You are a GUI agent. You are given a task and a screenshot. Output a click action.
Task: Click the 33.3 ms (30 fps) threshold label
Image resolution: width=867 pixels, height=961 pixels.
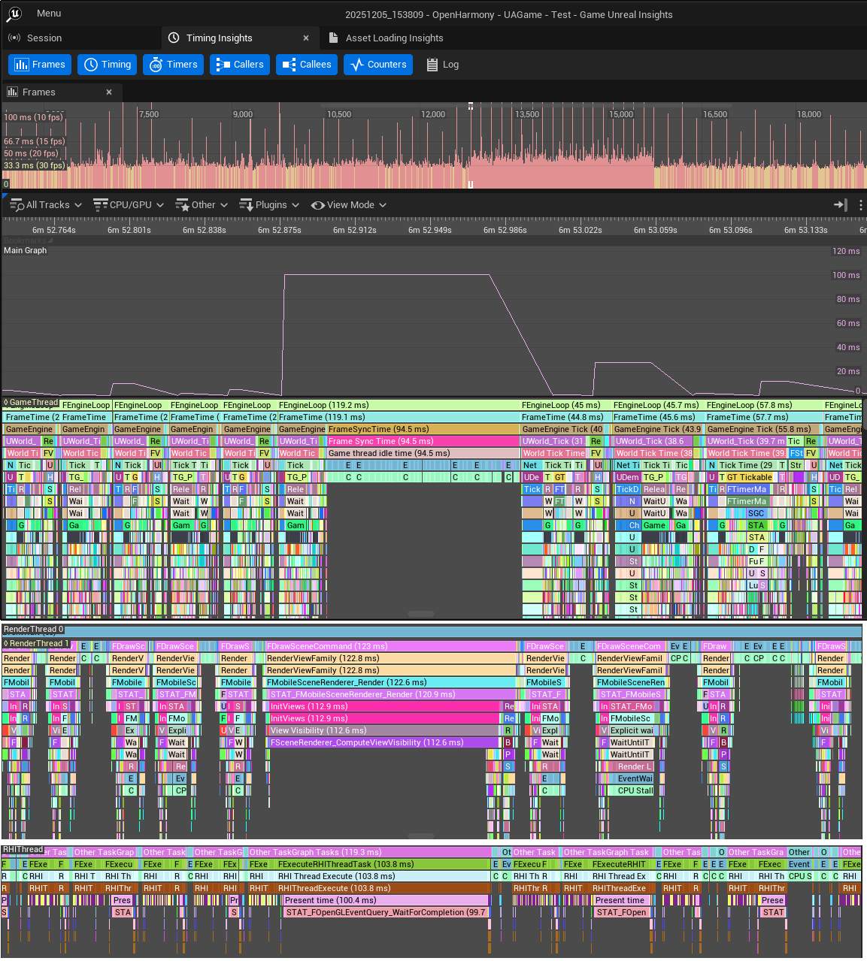34,165
